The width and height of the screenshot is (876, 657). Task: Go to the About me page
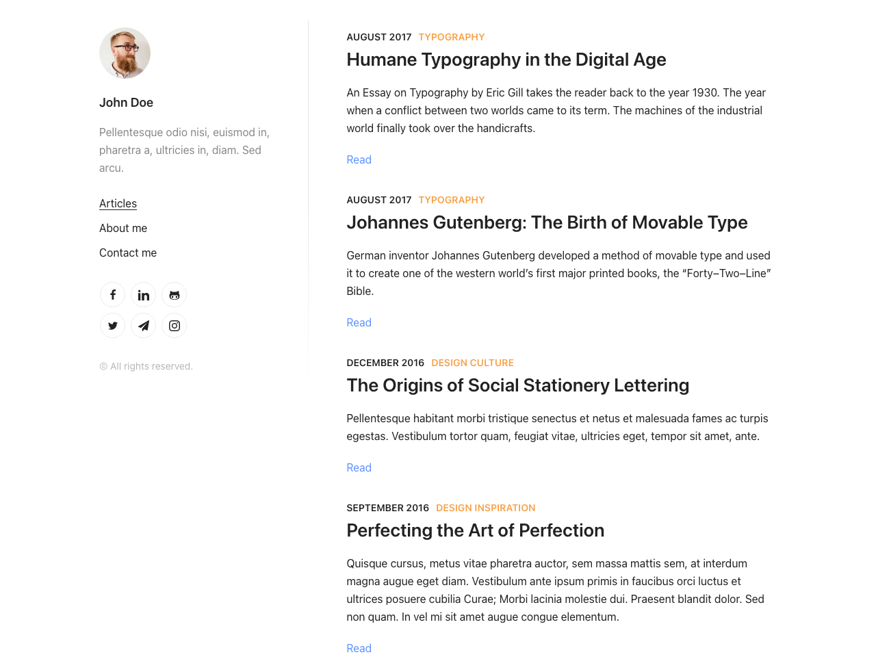[x=123, y=228]
